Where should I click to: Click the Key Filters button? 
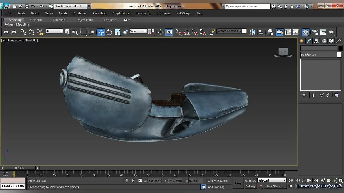pos(275,186)
